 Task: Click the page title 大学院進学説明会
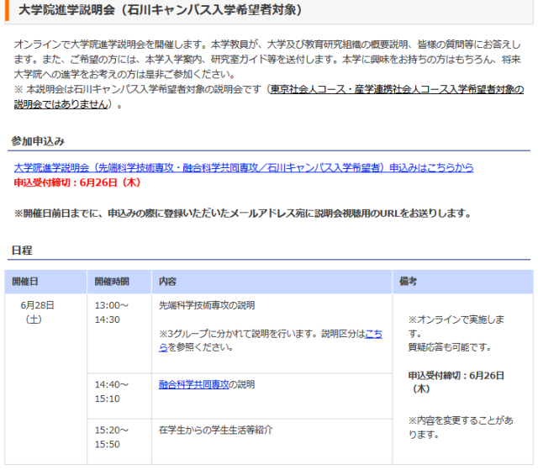point(160,11)
